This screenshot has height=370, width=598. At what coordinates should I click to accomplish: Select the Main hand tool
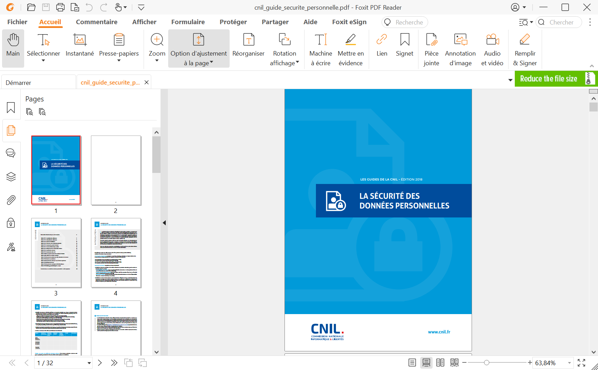click(13, 48)
